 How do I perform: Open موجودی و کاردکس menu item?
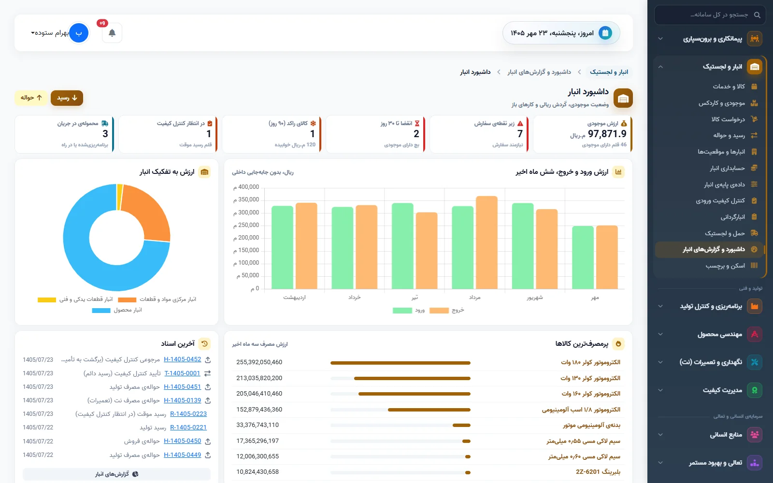[709, 103]
